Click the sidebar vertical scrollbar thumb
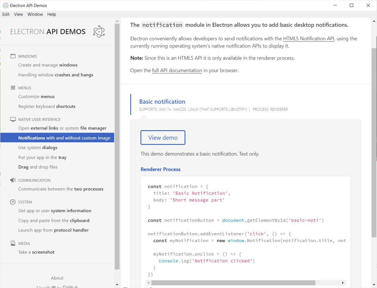Screen dimensions: 377x288 (117, 146)
